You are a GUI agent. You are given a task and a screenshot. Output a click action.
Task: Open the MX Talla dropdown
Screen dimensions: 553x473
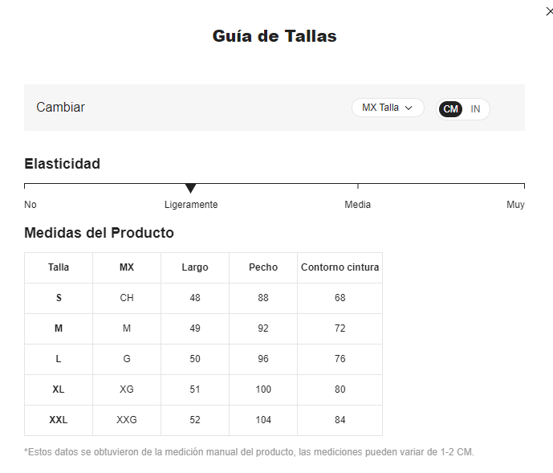tap(388, 108)
